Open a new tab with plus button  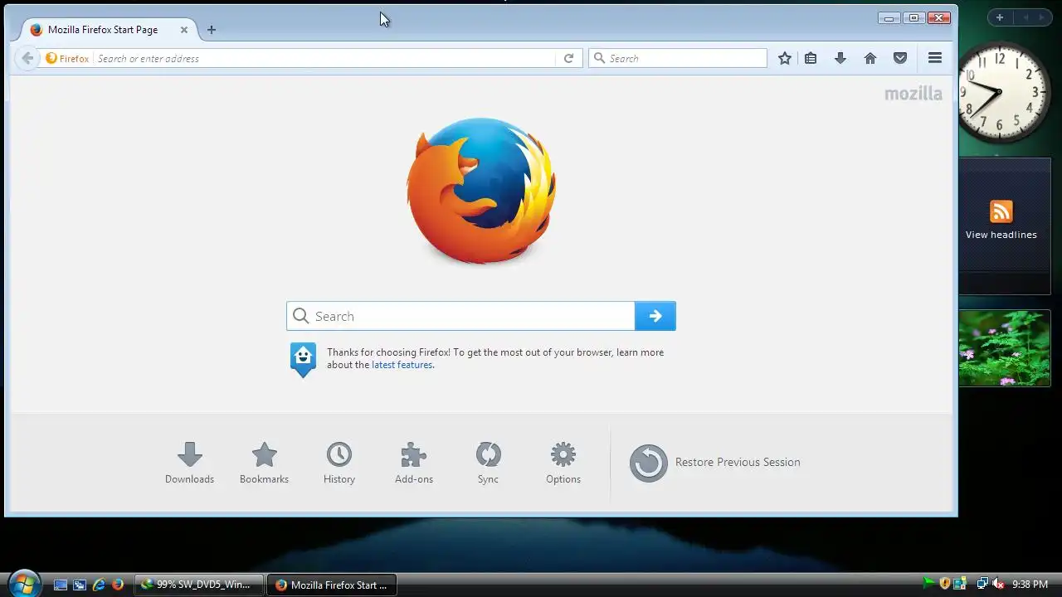click(211, 30)
